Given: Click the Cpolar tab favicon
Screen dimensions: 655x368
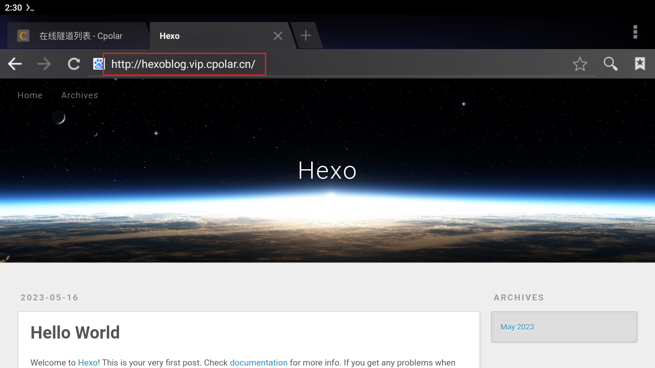Looking at the screenshot, I should point(23,36).
